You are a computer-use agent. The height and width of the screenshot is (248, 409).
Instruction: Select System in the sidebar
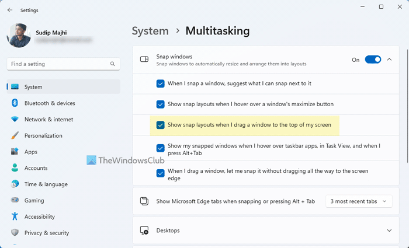33,87
